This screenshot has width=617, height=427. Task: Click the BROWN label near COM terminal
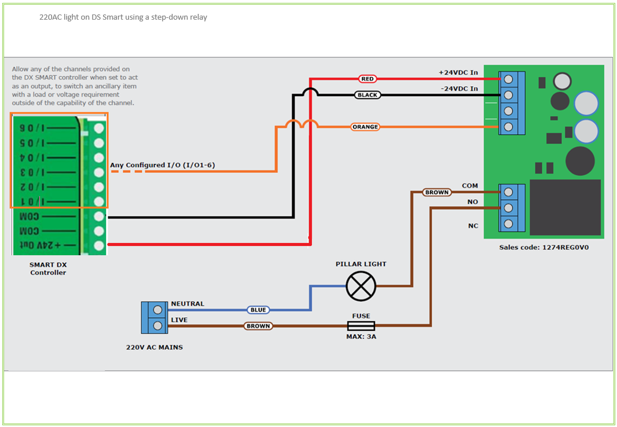point(437,192)
